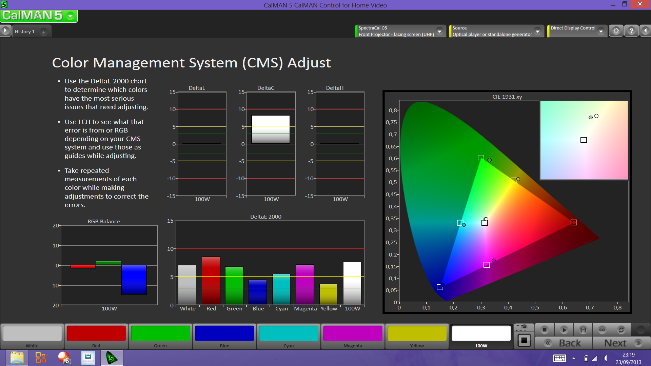
Task: Select the Magenta color patch
Action: (x=353, y=336)
